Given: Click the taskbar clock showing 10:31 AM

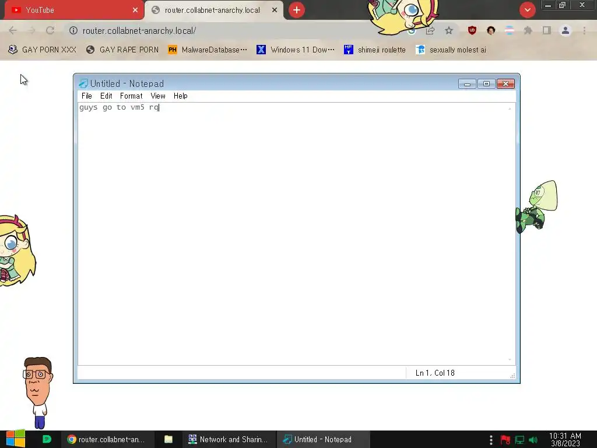Looking at the screenshot, I should click(x=565, y=439).
